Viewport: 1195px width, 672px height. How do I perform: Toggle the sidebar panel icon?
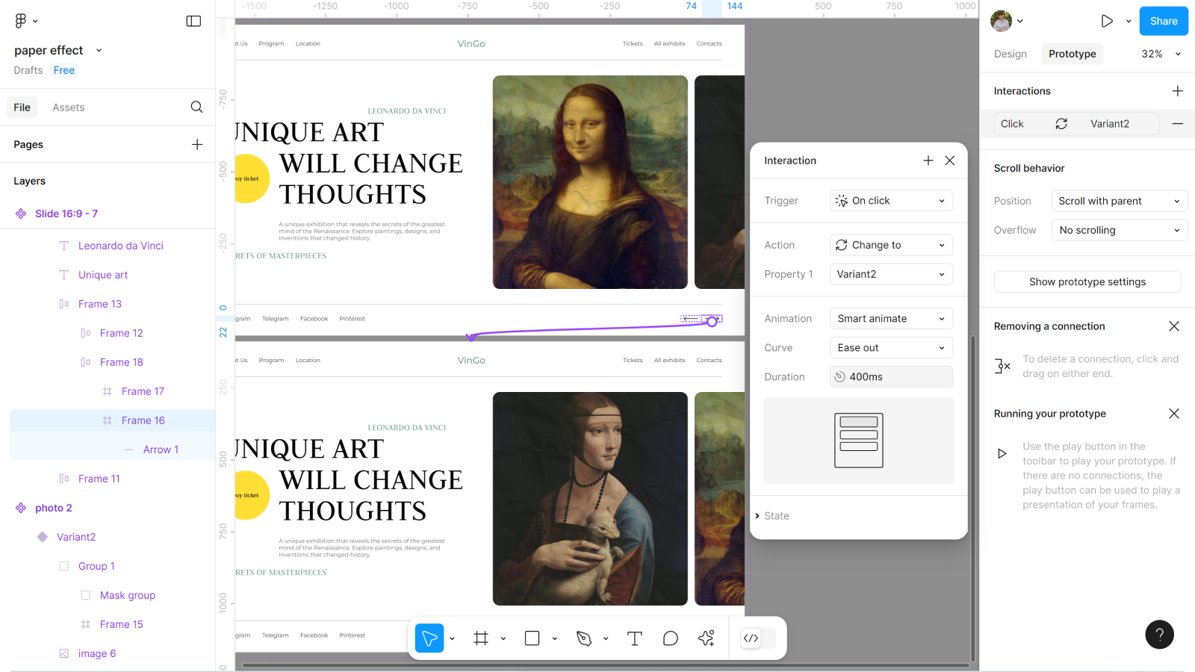193,21
